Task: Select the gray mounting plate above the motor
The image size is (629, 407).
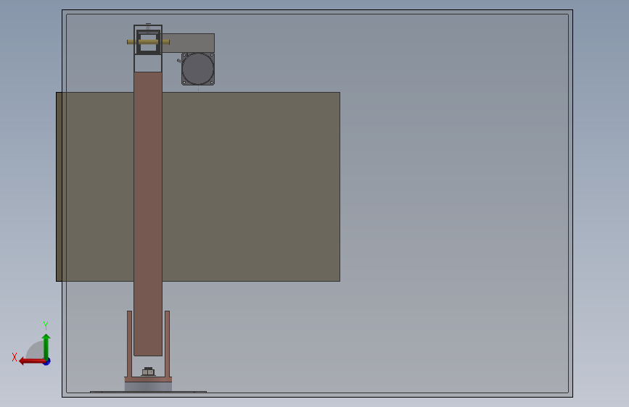Action: tap(188, 43)
